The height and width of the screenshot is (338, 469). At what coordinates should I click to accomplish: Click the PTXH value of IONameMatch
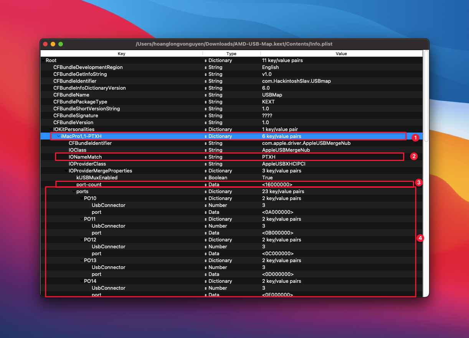click(269, 157)
